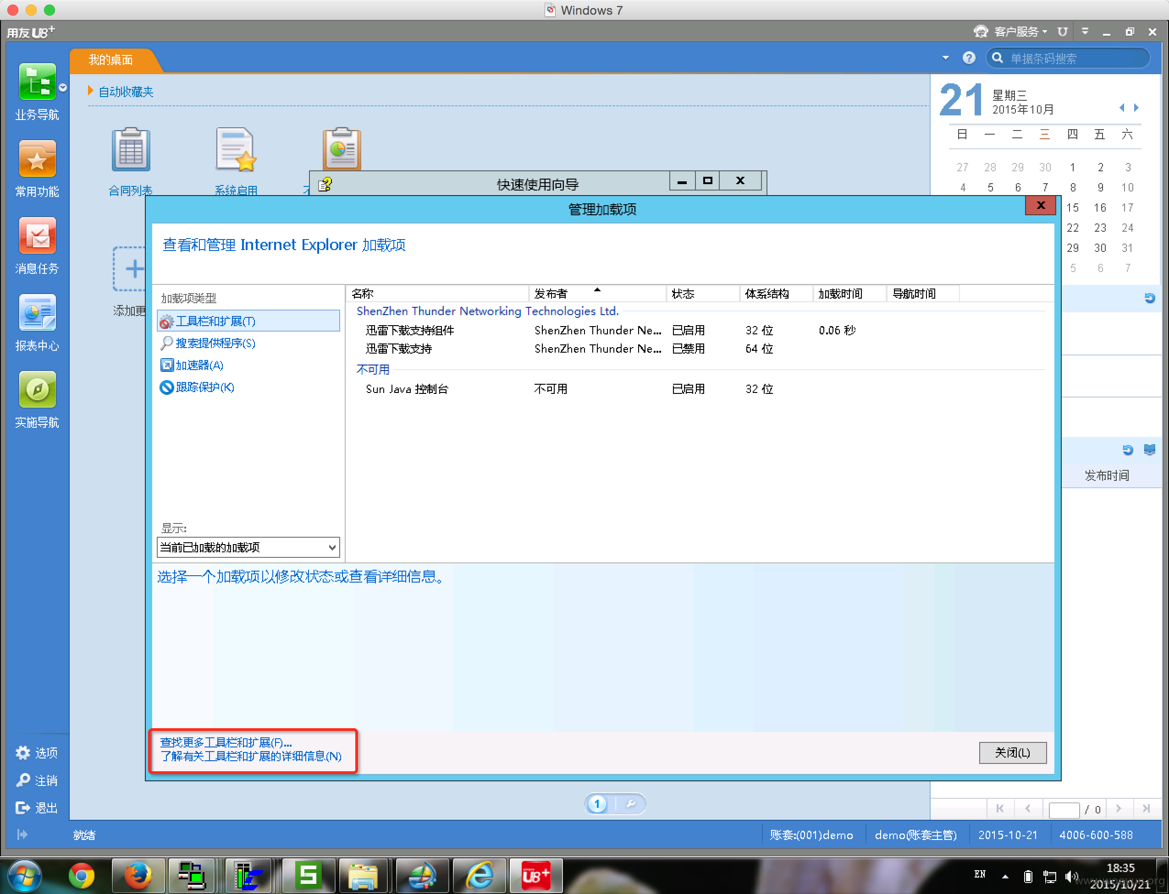1169x894 pixels.
Task: Open the 合同列表 desktop shortcut
Action: click(131, 149)
